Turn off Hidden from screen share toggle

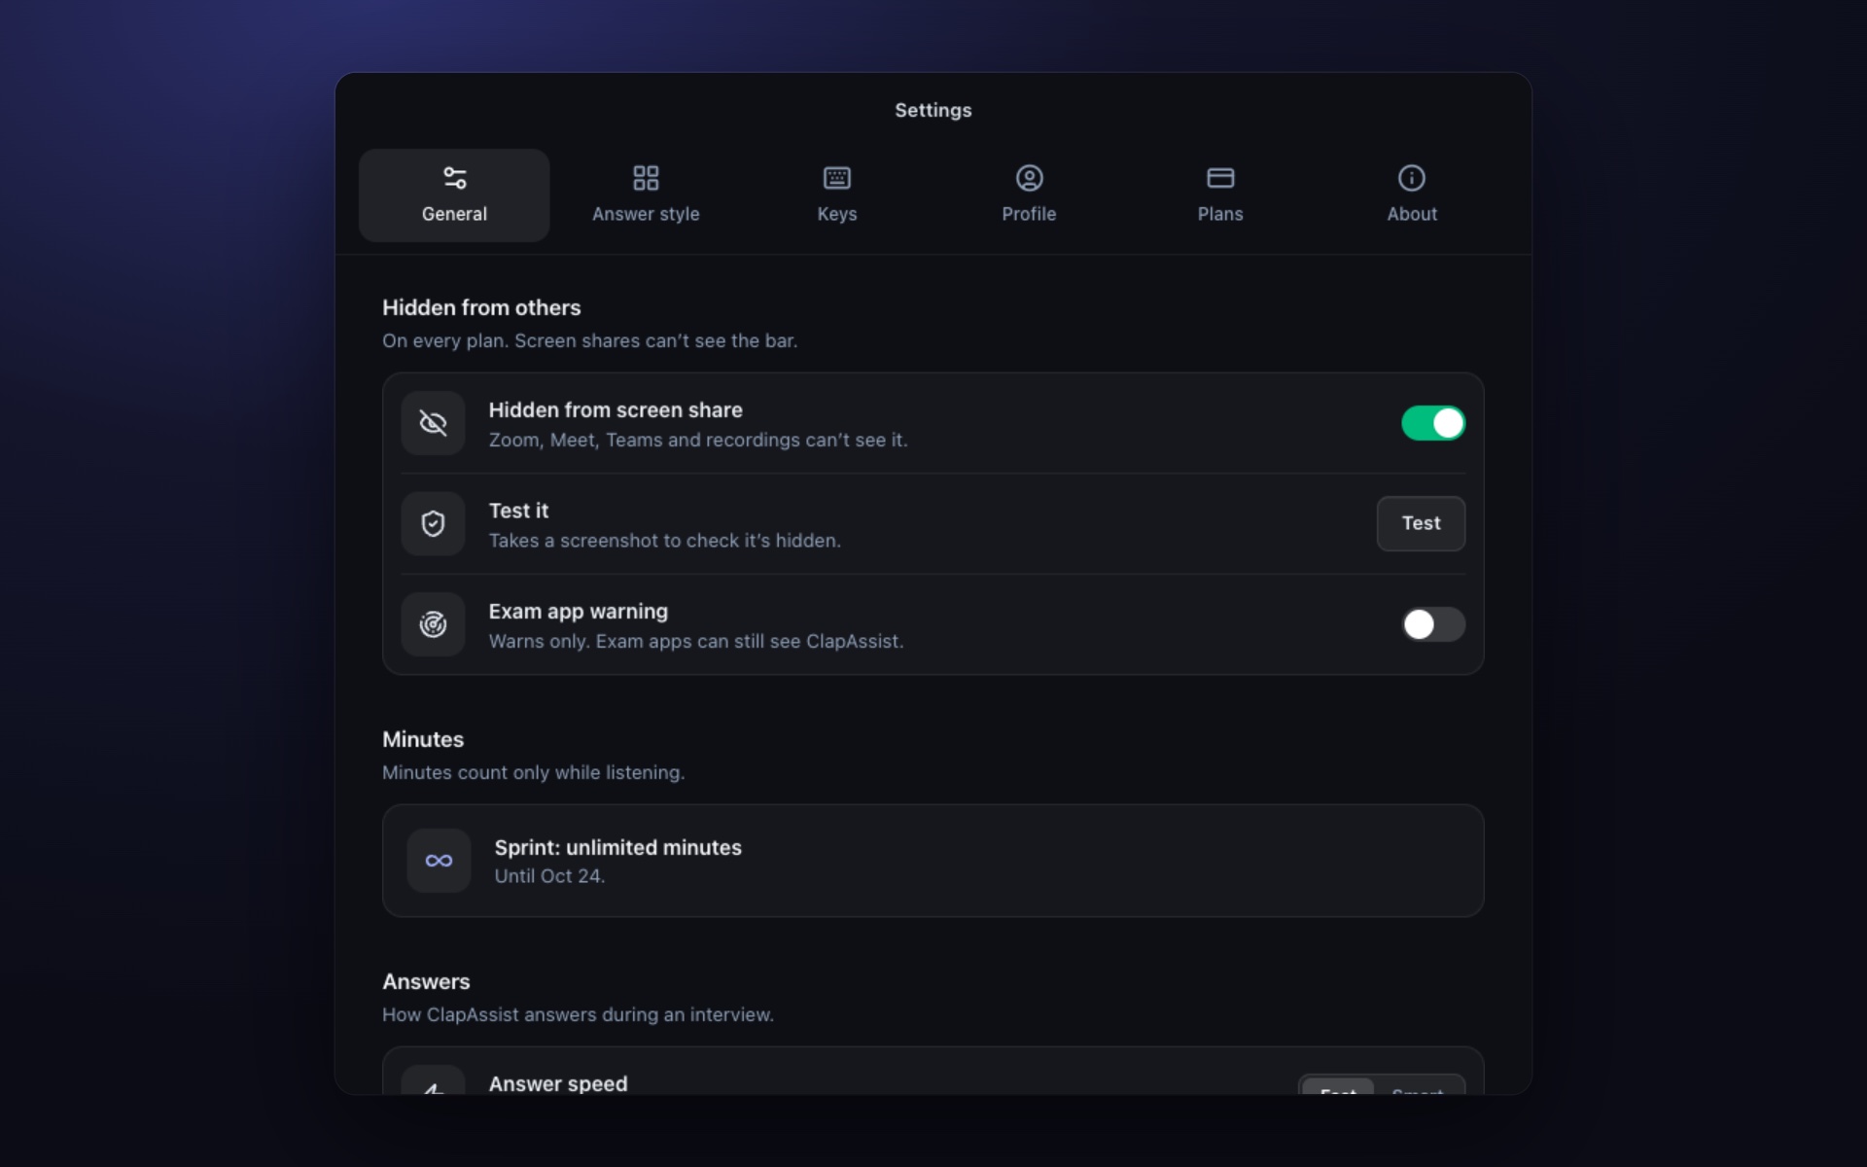click(x=1432, y=423)
